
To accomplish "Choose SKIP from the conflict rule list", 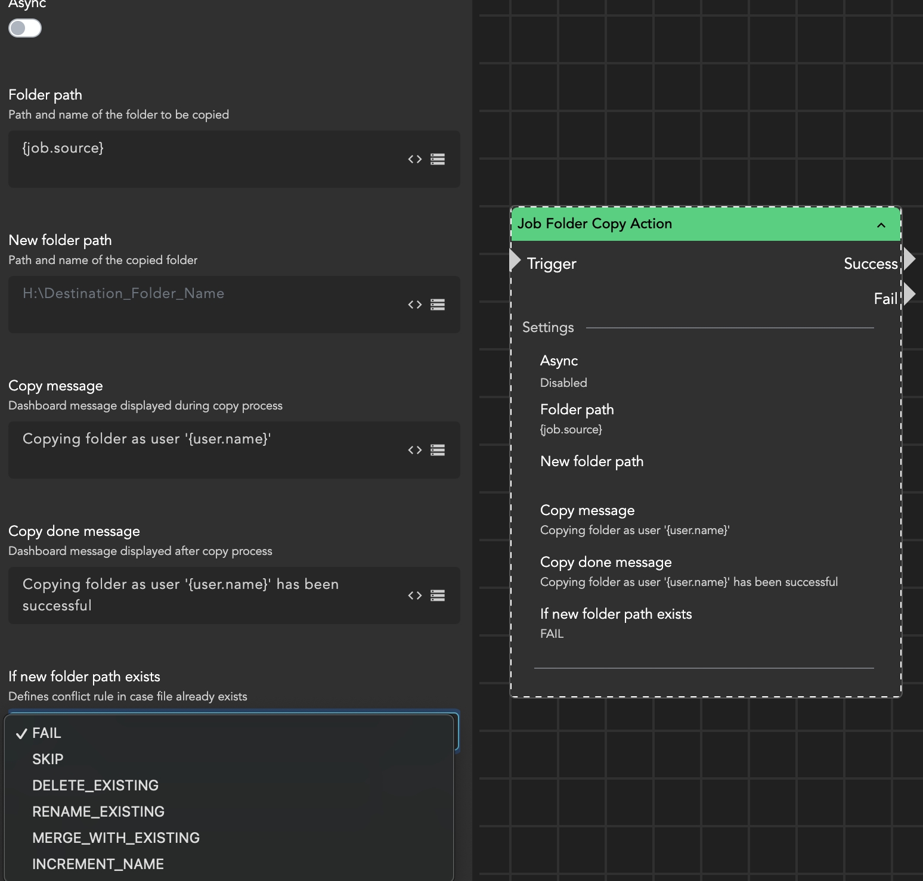I will point(48,759).
